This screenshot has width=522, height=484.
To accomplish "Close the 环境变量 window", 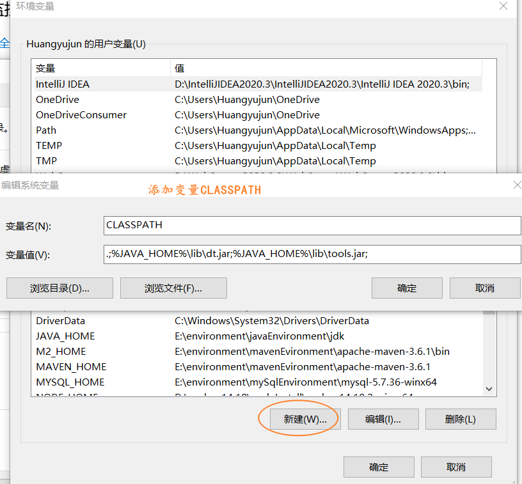I will click(x=503, y=6).
